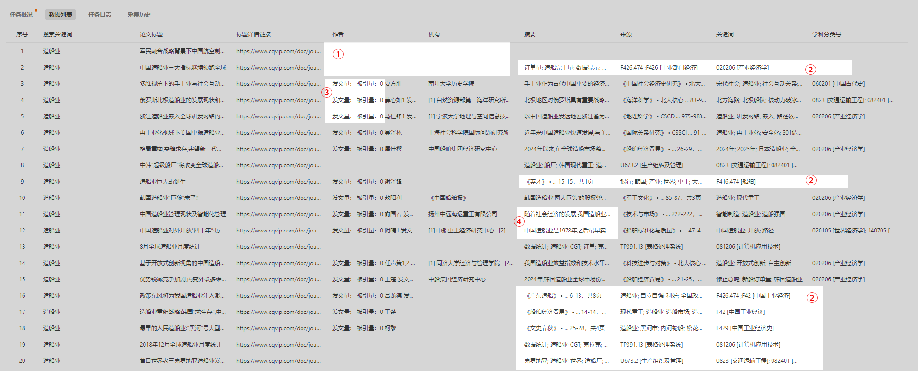918x371 pixels.
Task: Click institution cell 扬州中远海运重工有限公司
Action: [x=463, y=214]
